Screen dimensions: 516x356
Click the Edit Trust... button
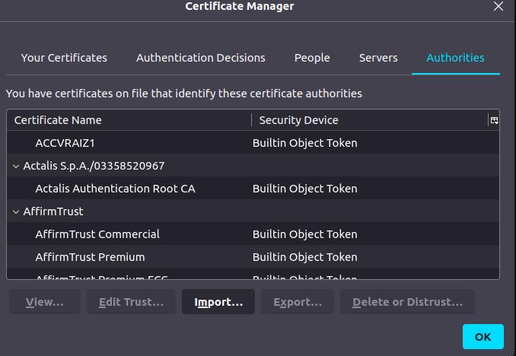point(131,302)
